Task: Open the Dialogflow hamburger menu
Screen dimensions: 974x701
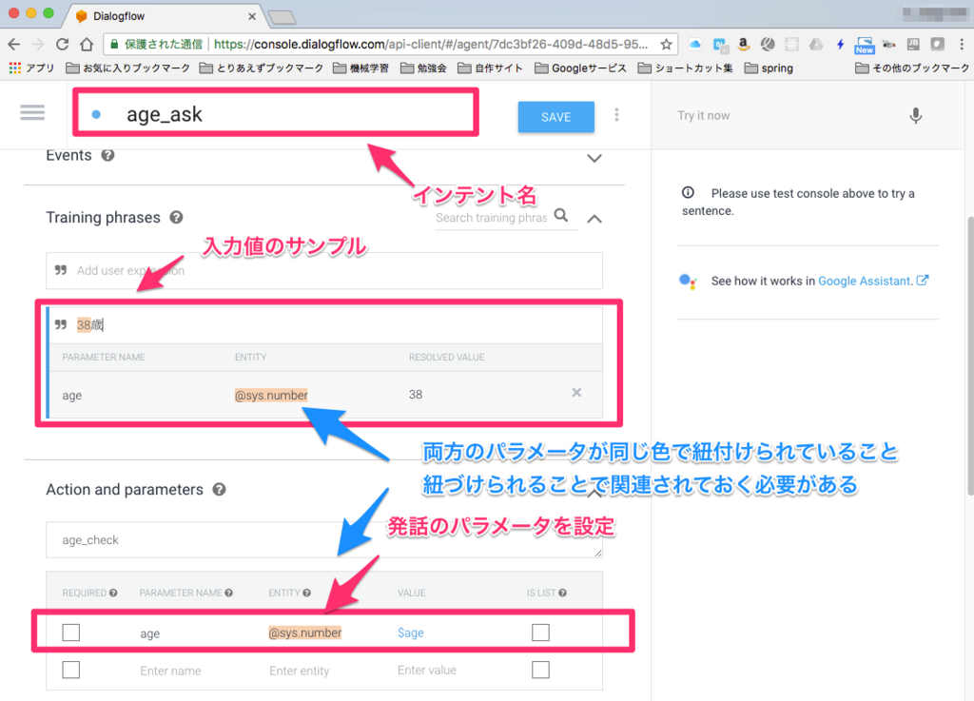Action: [x=32, y=112]
